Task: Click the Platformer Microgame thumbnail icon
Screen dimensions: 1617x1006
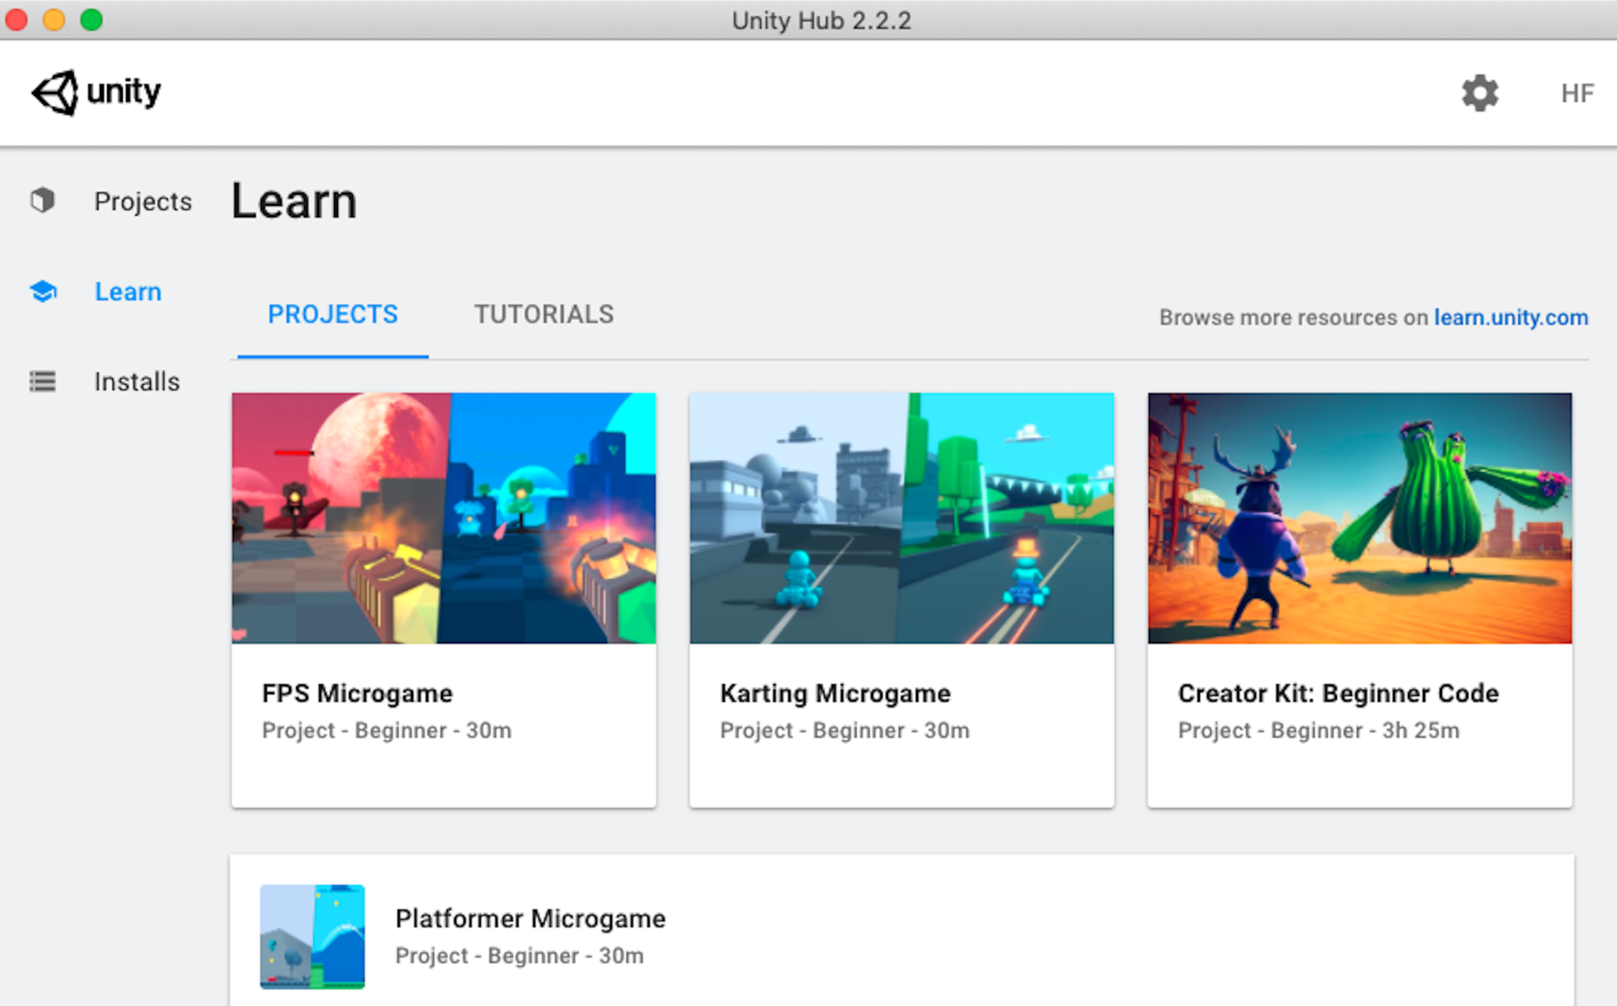Action: [x=312, y=936]
